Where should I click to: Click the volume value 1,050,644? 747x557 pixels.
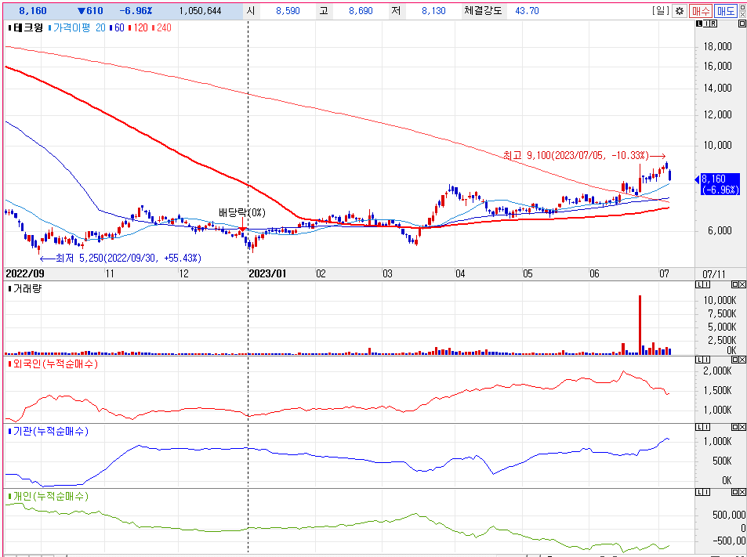click(200, 10)
